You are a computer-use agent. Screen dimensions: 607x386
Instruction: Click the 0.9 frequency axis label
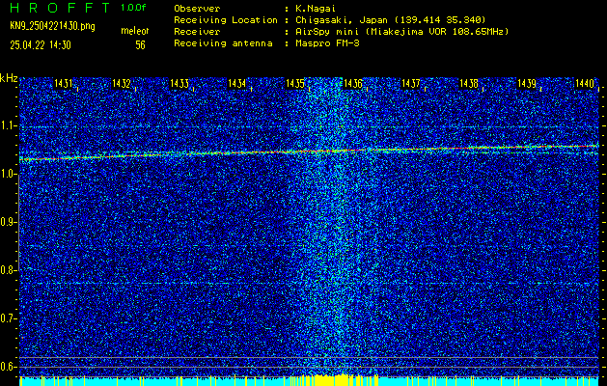(x=8, y=222)
